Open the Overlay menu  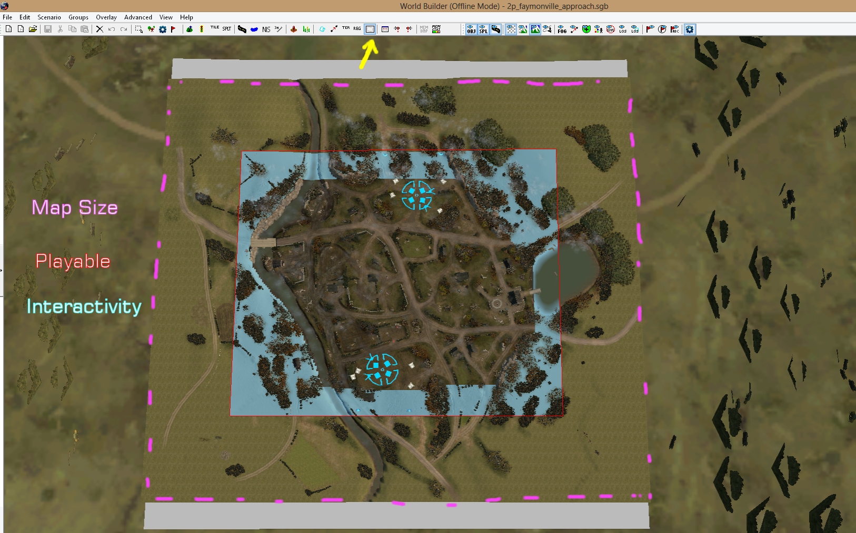106,17
